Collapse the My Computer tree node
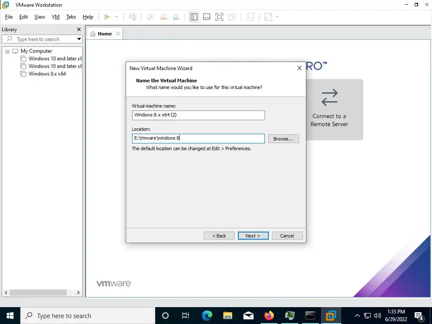432x324 pixels. pyautogui.click(x=8, y=51)
